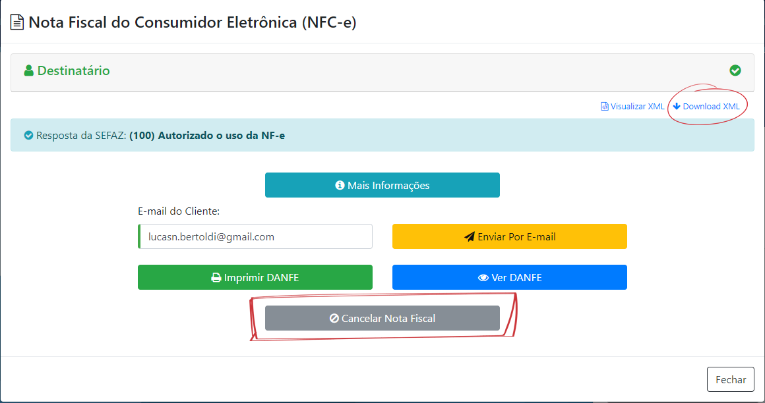Close the dialog with Fechar
This screenshot has height=403, width=765.
point(730,379)
